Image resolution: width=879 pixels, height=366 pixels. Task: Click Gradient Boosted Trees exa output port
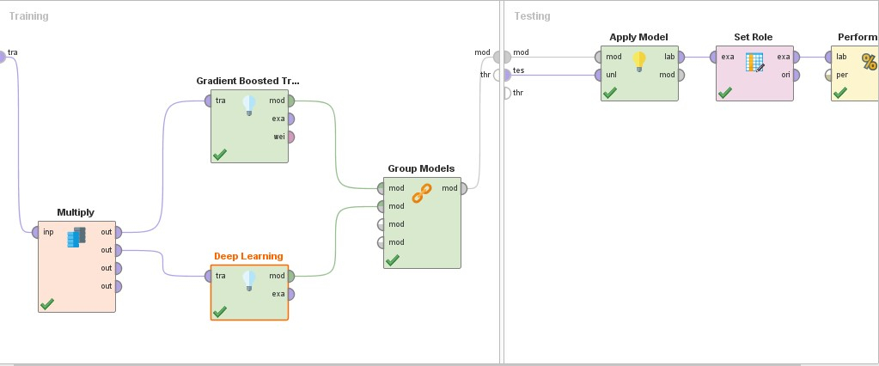click(291, 119)
